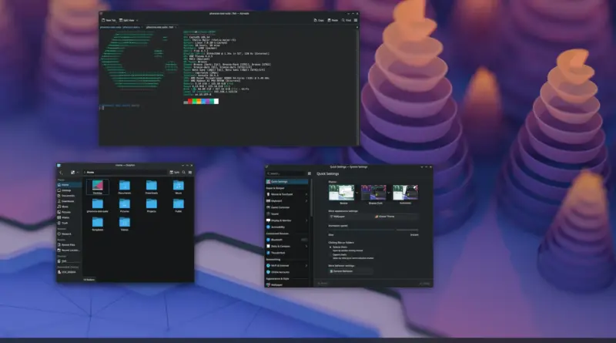Select the Documents folder icon in Dolphin
The width and height of the screenshot is (616, 343).
coord(125,185)
